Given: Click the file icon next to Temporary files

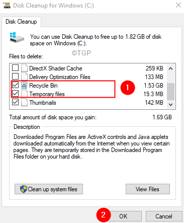Looking at the screenshot, I should [x=24, y=94].
